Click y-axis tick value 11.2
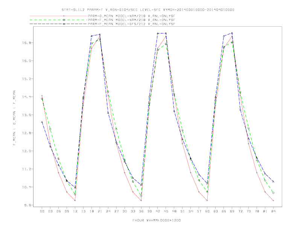 pyautogui.click(x=26, y=169)
